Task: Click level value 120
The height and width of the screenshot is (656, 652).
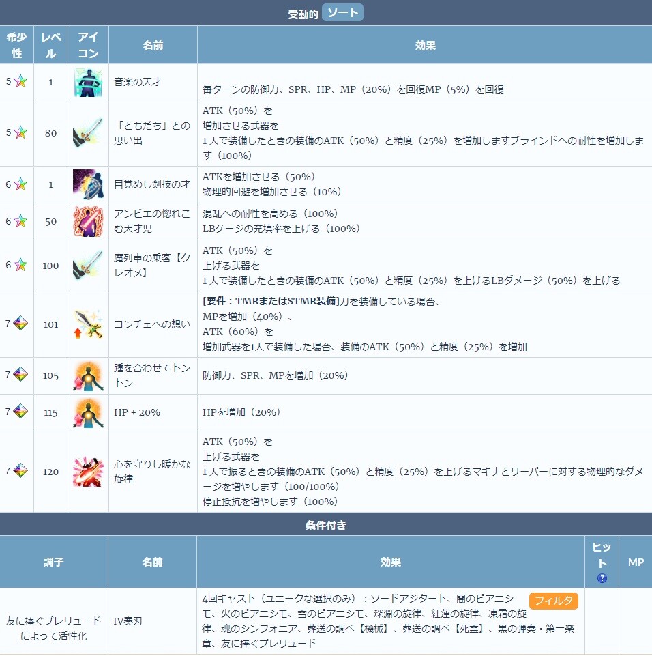Action: (x=50, y=472)
